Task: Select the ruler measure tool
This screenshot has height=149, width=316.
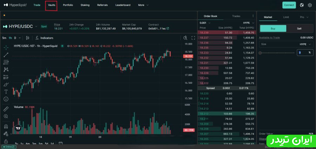Action: point(6,109)
